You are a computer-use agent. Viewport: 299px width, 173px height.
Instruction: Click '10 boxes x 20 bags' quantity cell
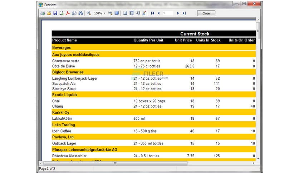coord(149,101)
